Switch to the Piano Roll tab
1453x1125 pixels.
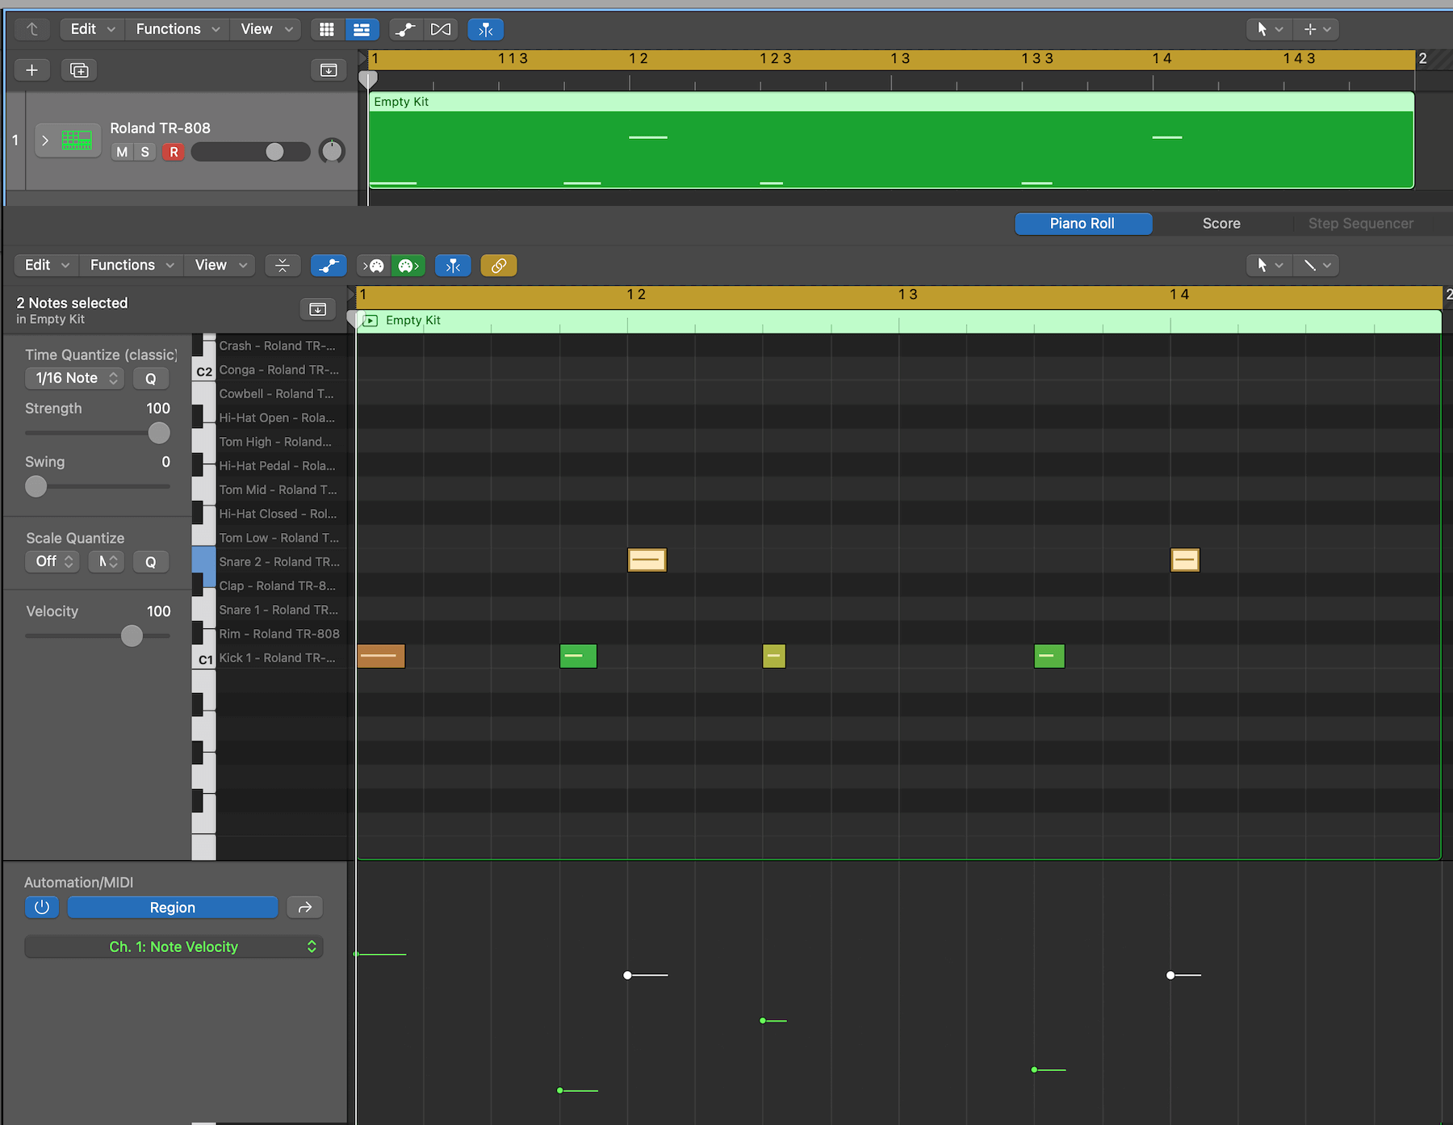[1082, 224]
